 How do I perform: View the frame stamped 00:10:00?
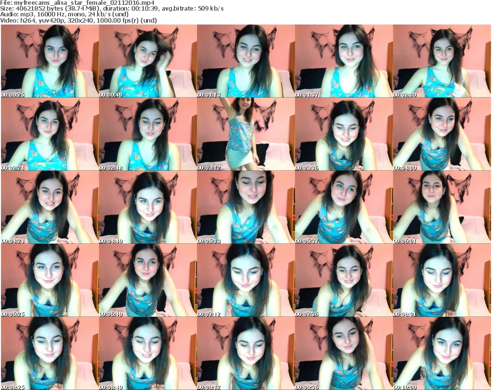coord(442,353)
